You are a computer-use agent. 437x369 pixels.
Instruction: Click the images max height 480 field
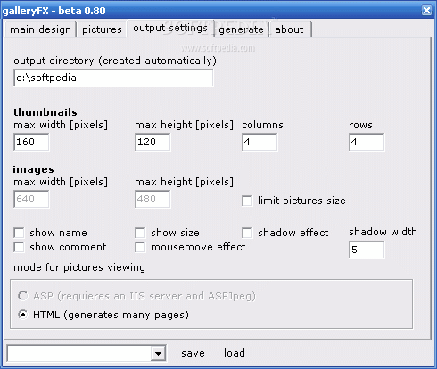coord(153,199)
